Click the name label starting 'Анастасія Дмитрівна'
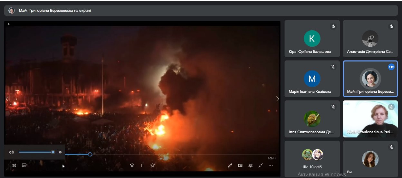The width and height of the screenshot is (402, 178). 370,52
